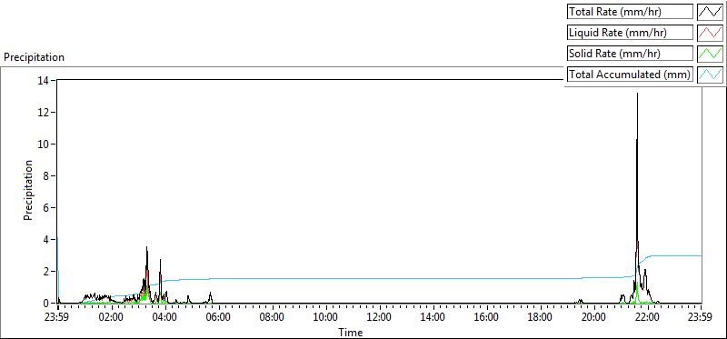The image size is (727, 339).
Task: Click the vertical Precipitation axis title
Action: pyautogui.click(x=28, y=190)
